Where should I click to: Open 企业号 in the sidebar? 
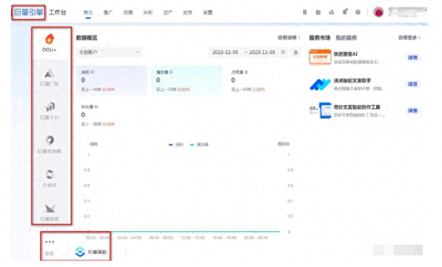pyautogui.click(x=49, y=178)
